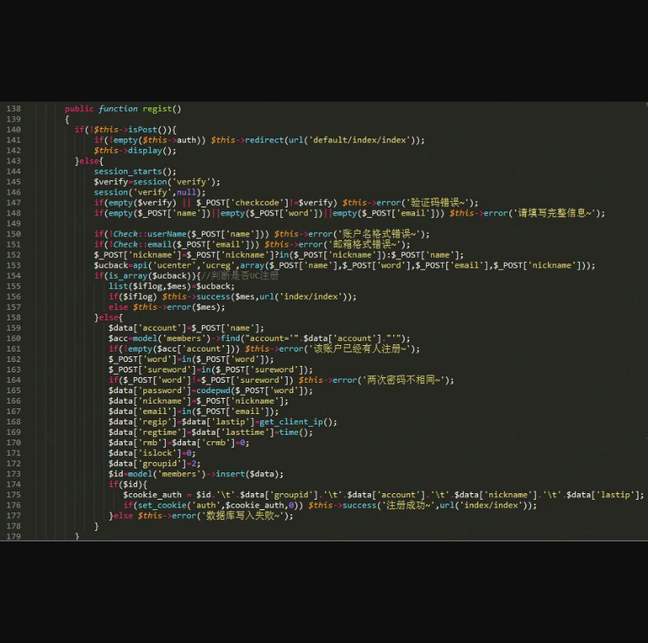Click line number 150 in the gutter
Screen dimensions: 648x643
[14, 234]
